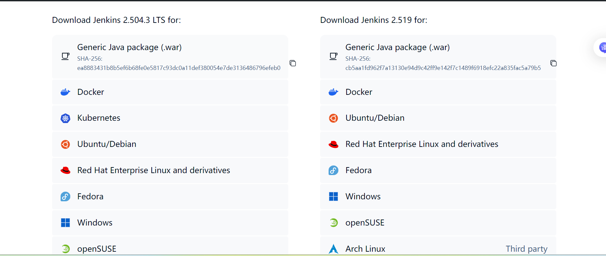This screenshot has width=606, height=256.
Task: Open LTS Red Hat Enterprise Linux link
Action: pyautogui.click(x=170, y=170)
